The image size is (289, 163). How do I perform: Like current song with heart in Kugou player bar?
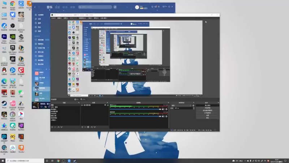42,106
